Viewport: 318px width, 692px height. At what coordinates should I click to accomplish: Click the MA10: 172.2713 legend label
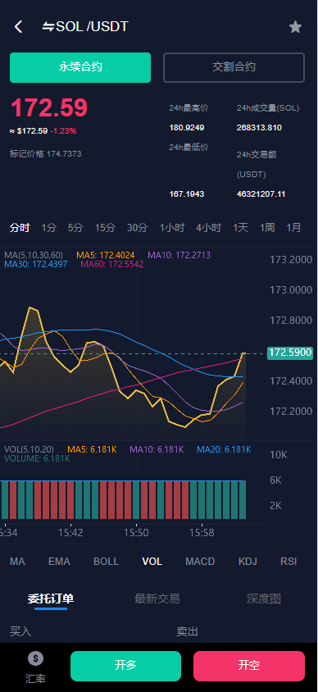coord(179,255)
